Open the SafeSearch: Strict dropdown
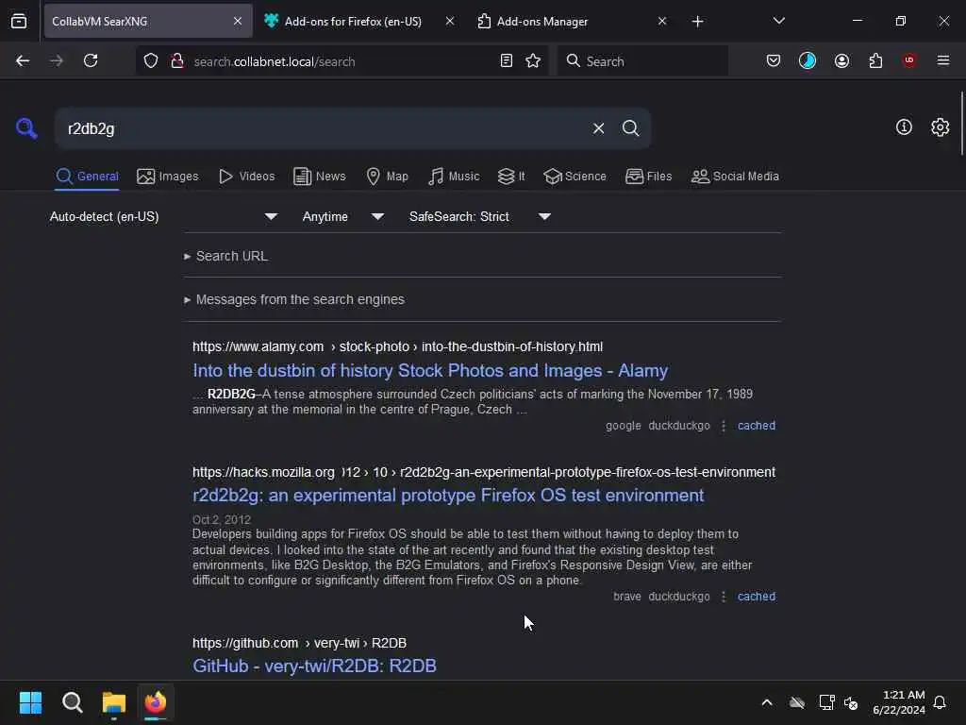This screenshot has width=966, height=725. [x=480, y=216]
